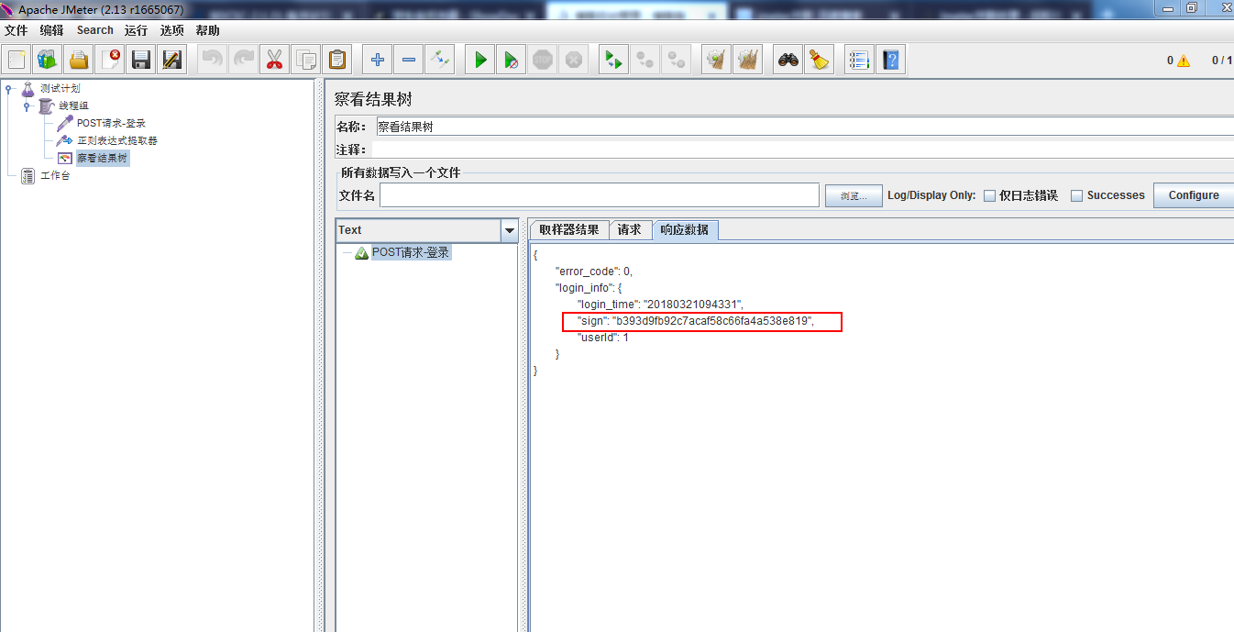Switch to the 响应数据 tab
Screen dimensions: 1234x632
pos(685,230)
